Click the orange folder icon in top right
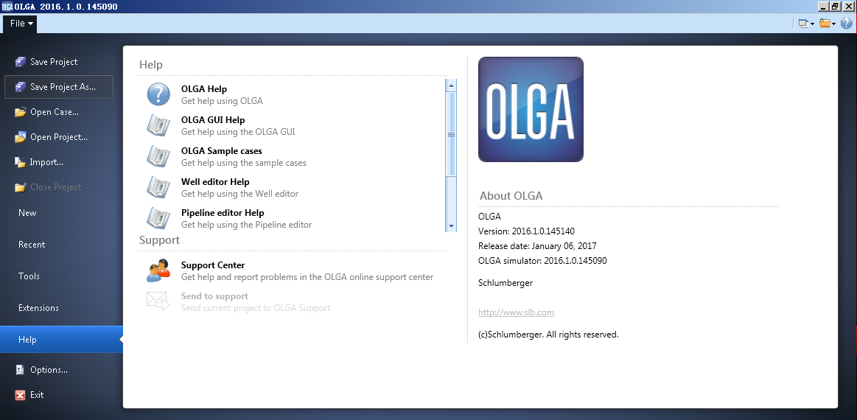The image size is (857, 420). tap(825, 24)
